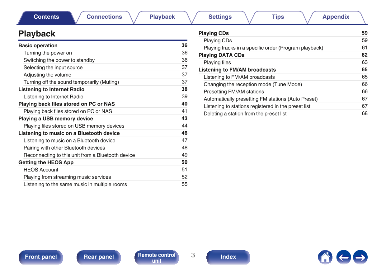
Task: Open the Appendix tab
Action: click(x=336, y=17)
